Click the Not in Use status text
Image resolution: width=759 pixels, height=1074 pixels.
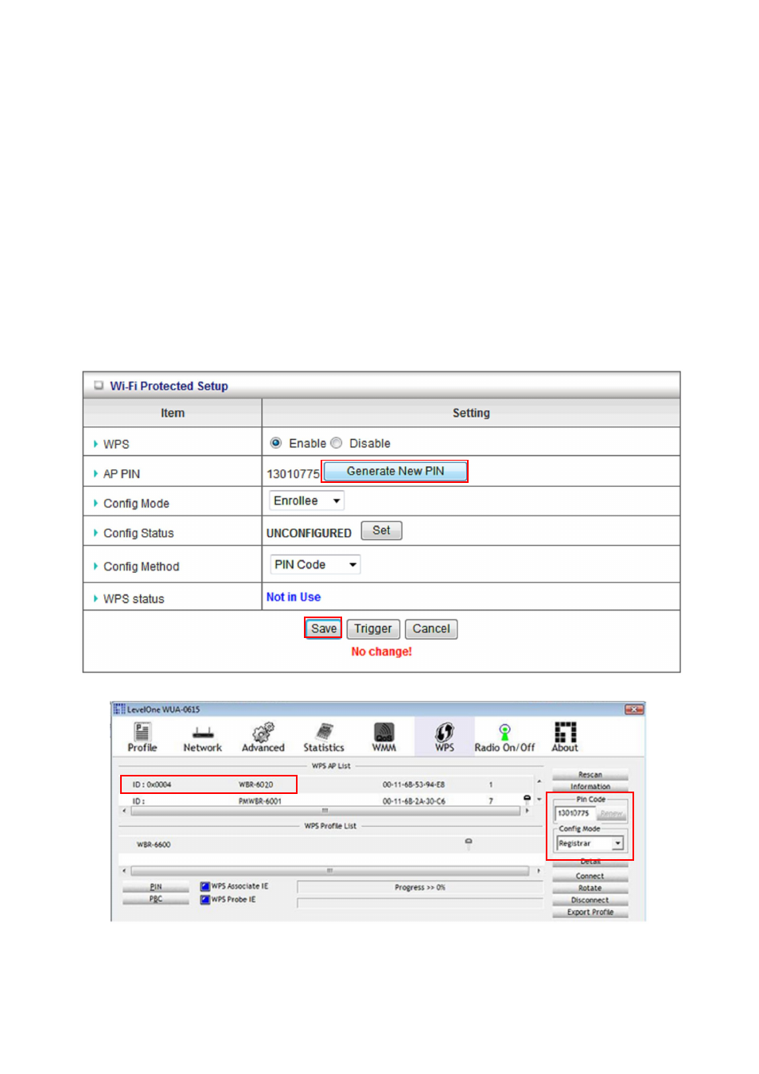pyautogui.click(x=294, y=597)
